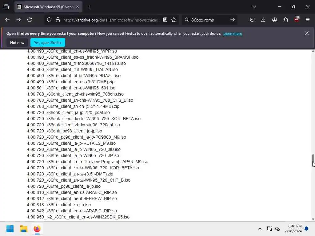This screenshot has width=315, height=236.
Task: Select 4.00.708 x86chk win95_708chs.iso file
Action: 75,94
